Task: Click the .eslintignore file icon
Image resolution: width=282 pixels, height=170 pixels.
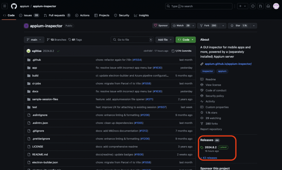Action: click(x=29, y=115)
